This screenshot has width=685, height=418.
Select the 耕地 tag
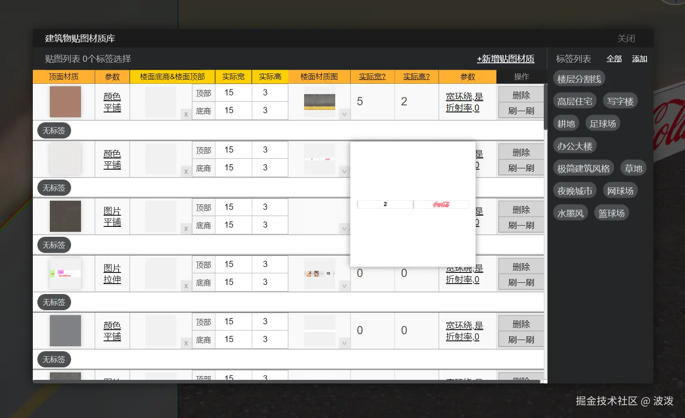[566, 124]
